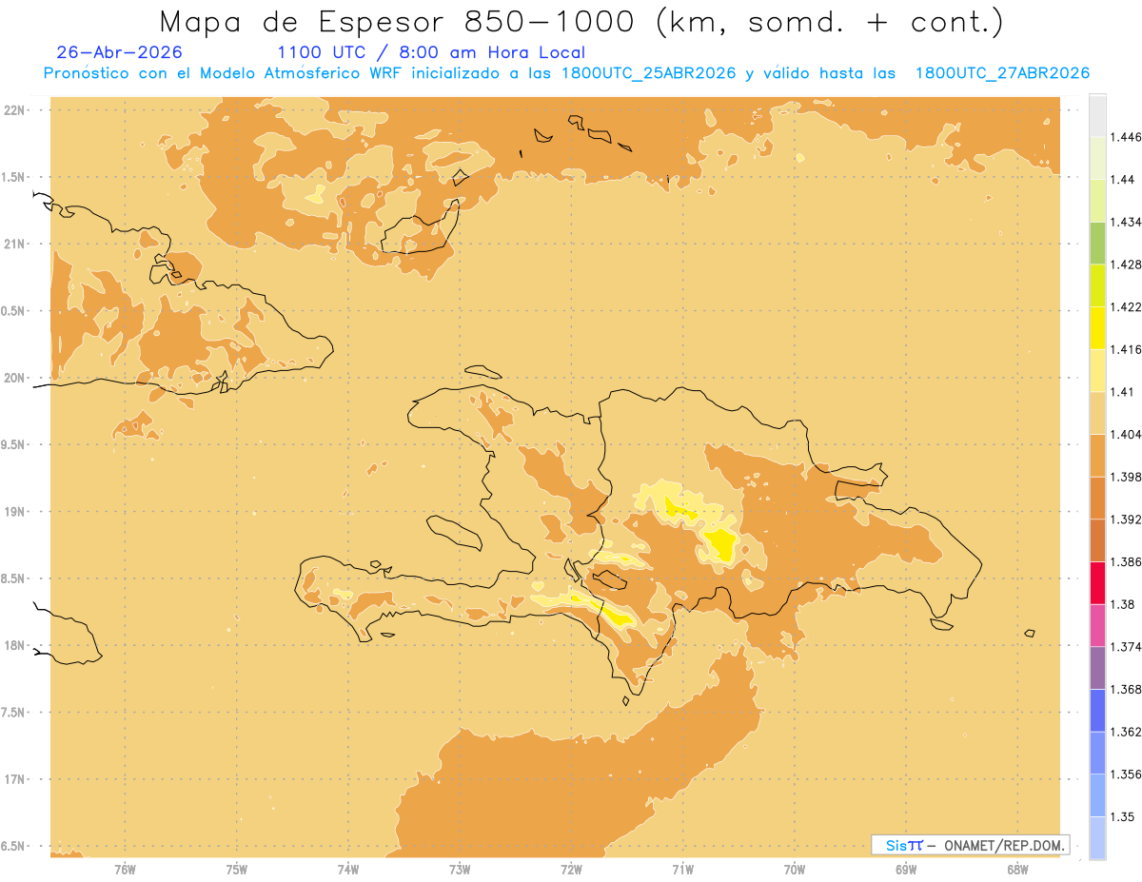
Task: Click the 72W longitude axis label
Action: (571, 870)
